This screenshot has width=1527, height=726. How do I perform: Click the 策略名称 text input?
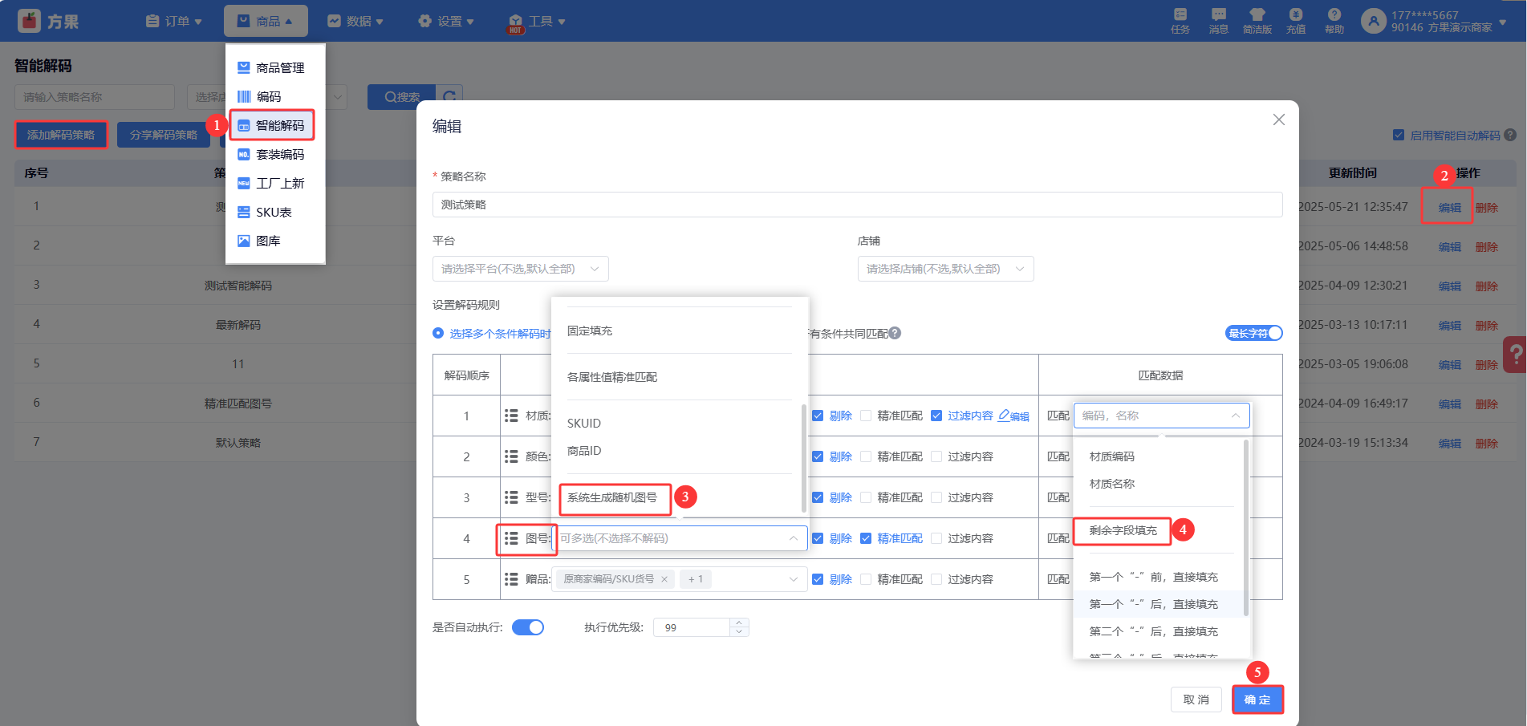857,205
